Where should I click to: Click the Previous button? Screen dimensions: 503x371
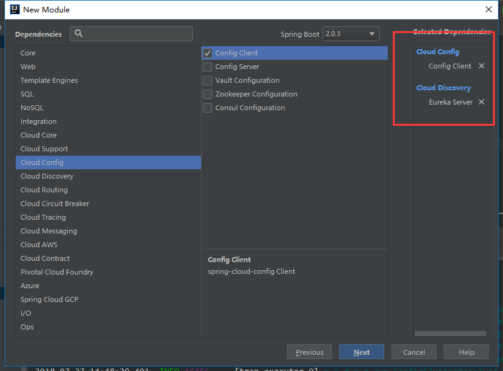(x=309, y=352)
